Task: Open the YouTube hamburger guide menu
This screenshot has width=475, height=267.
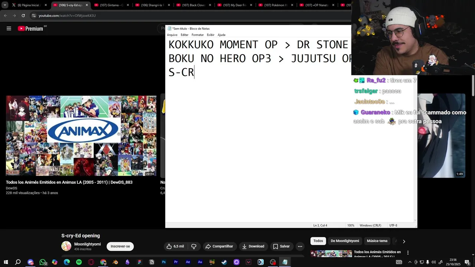Action: [x=9, y=29]
